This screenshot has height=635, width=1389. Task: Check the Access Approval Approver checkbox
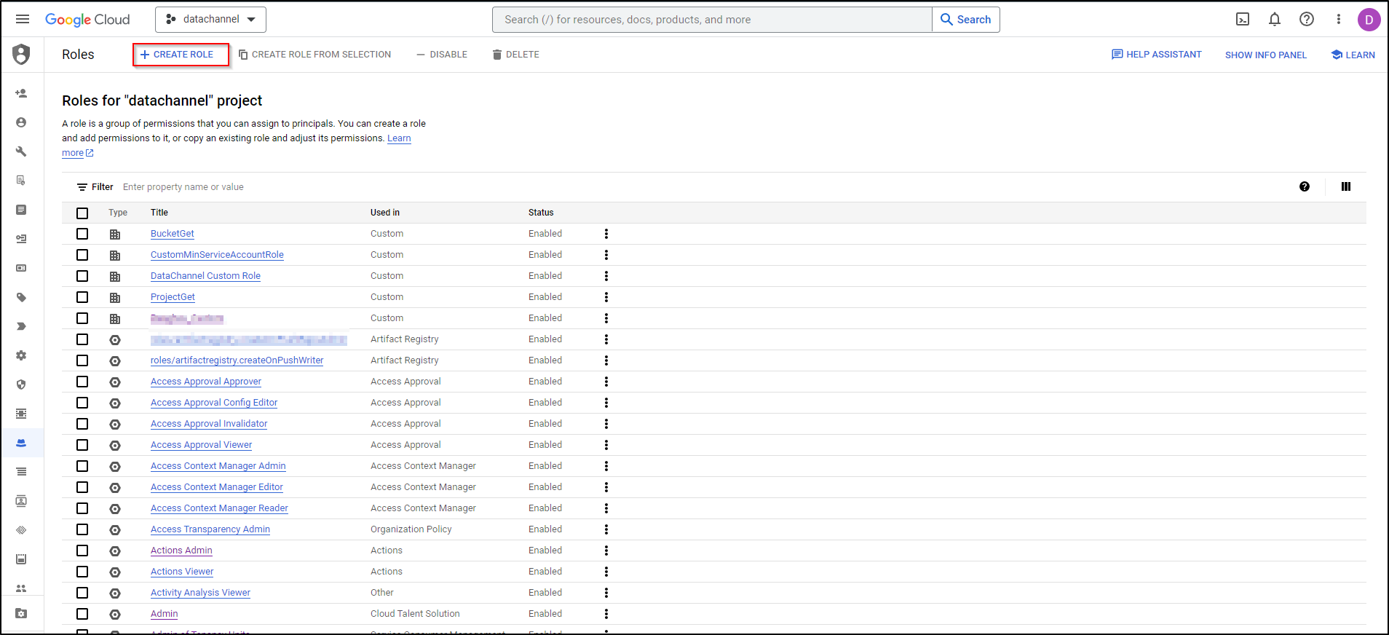[82, 382]
